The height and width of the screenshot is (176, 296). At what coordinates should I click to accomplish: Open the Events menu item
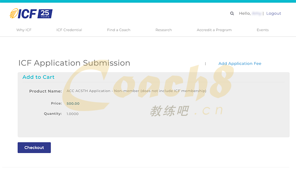(262, 30)
